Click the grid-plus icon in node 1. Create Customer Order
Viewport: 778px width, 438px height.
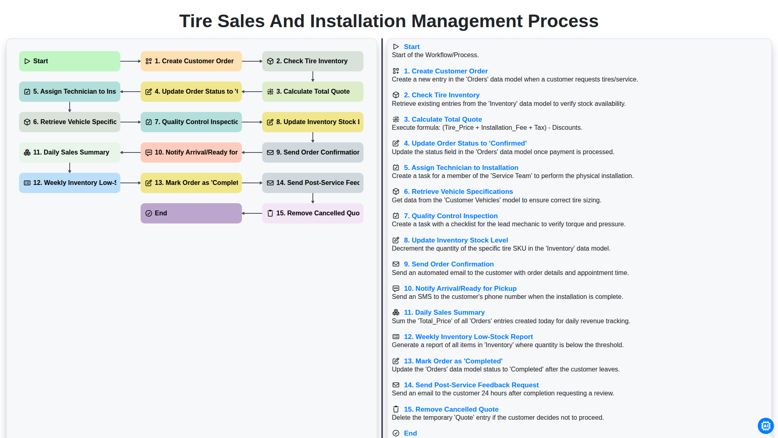point(149,61)
